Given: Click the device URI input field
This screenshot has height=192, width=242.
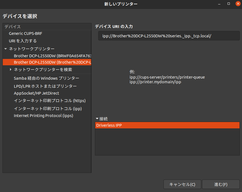Looking at the screenshot, I should 169,36.
